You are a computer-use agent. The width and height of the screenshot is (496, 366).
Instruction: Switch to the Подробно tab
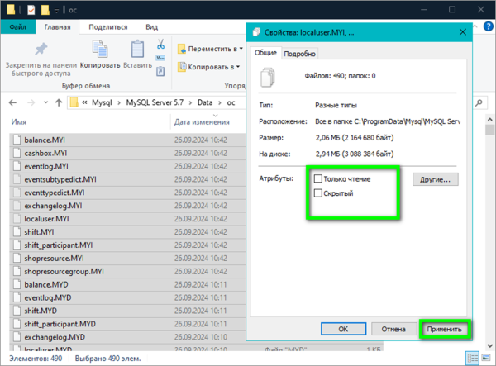tap(299, 54)
